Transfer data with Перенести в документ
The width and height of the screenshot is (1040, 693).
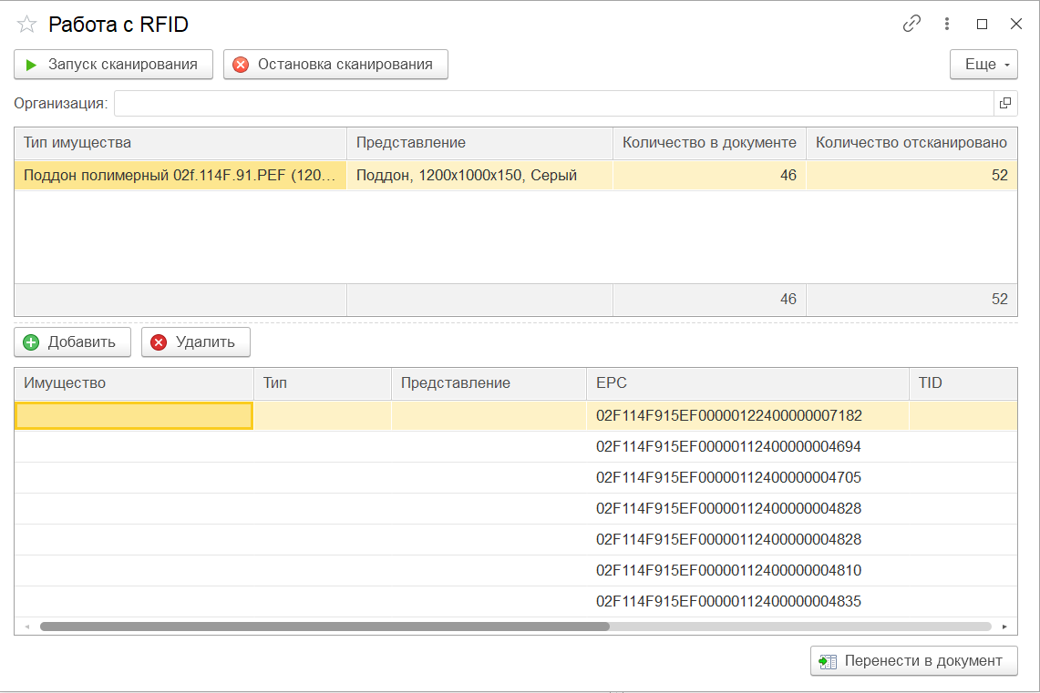[x=913, y=661]
